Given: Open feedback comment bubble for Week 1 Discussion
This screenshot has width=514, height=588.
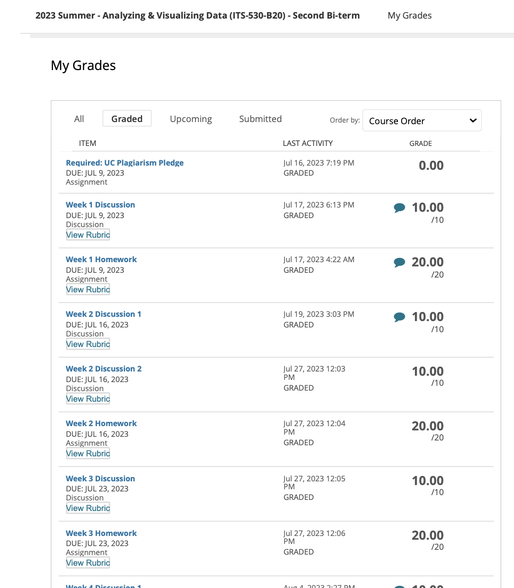Looking at the screenshot, I should coord(400,208).
